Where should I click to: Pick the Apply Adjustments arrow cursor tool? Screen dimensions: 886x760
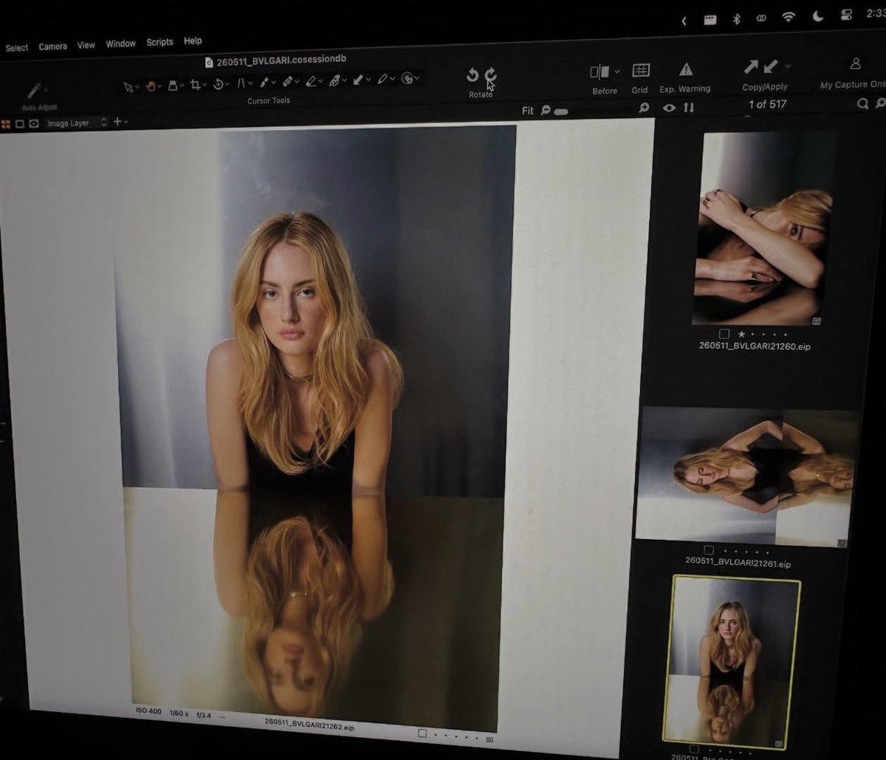358,79
